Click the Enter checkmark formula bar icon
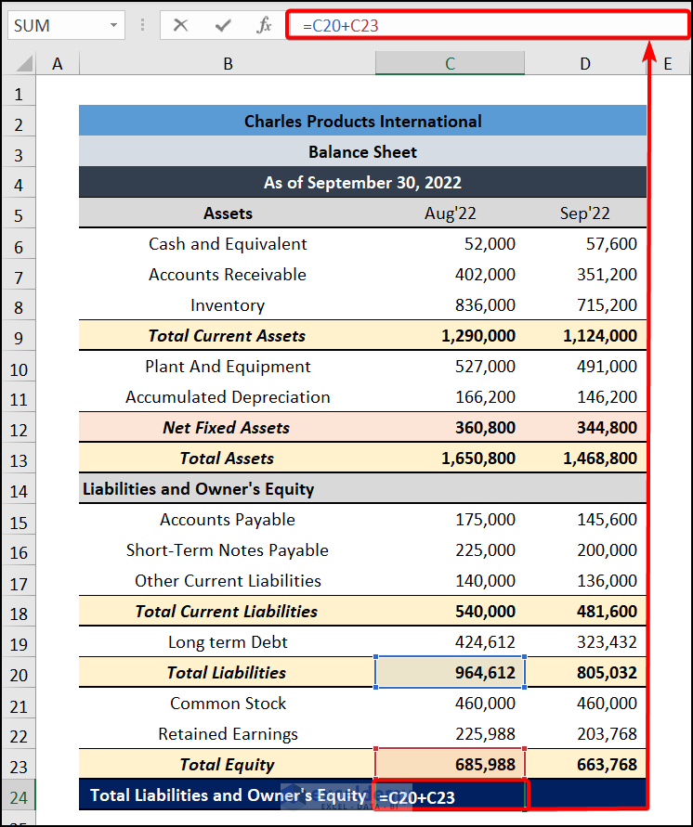This screenshot has width=693, height=827. pos(223,25)
